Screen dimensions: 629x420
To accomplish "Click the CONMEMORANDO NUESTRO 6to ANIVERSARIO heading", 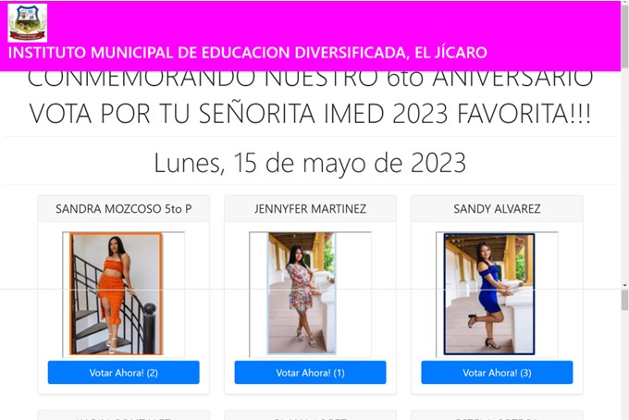I will pyautogui.click(x=310, y=80).
